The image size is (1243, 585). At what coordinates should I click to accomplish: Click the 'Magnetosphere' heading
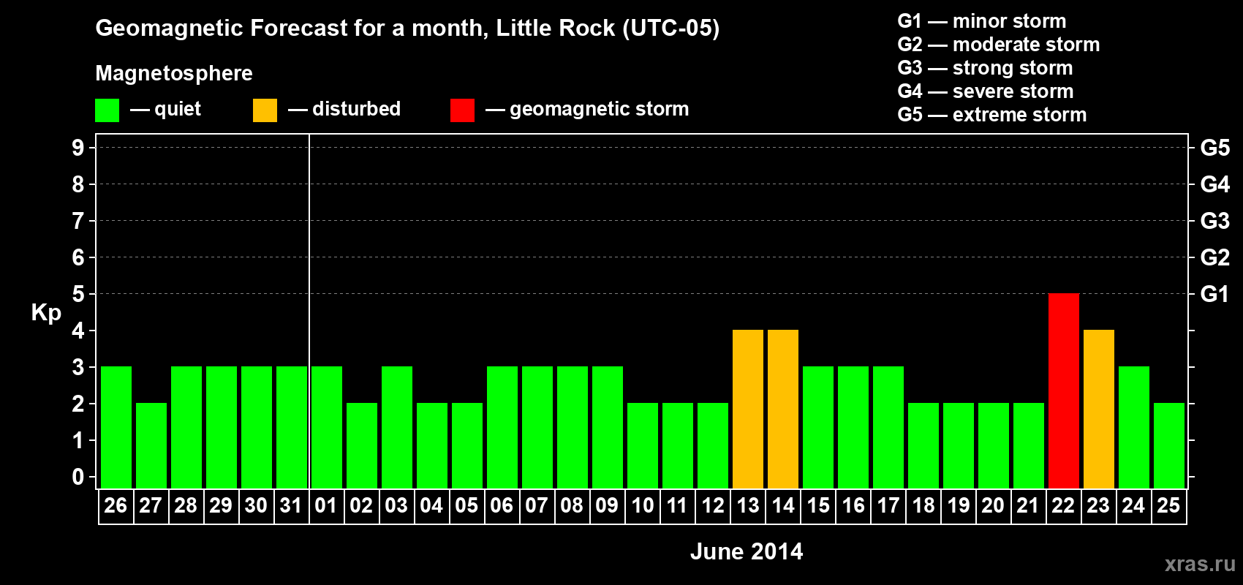point(174,74)
